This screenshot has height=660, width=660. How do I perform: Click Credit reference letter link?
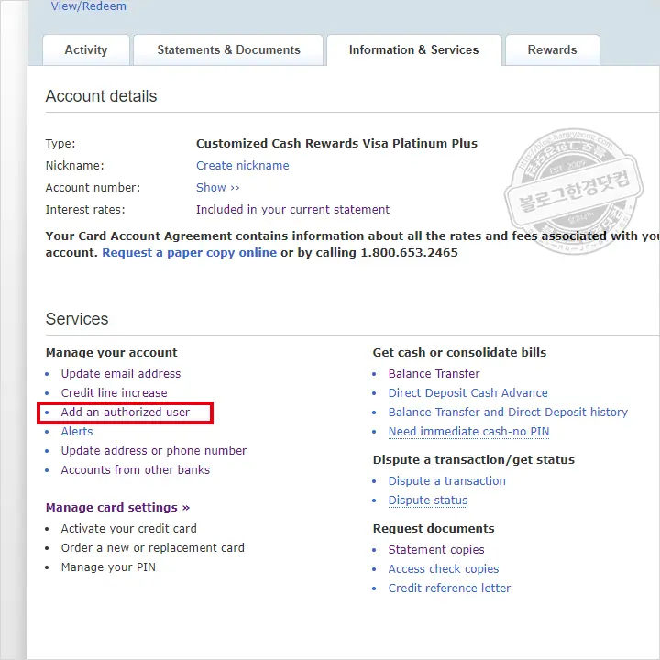[449, 588]
